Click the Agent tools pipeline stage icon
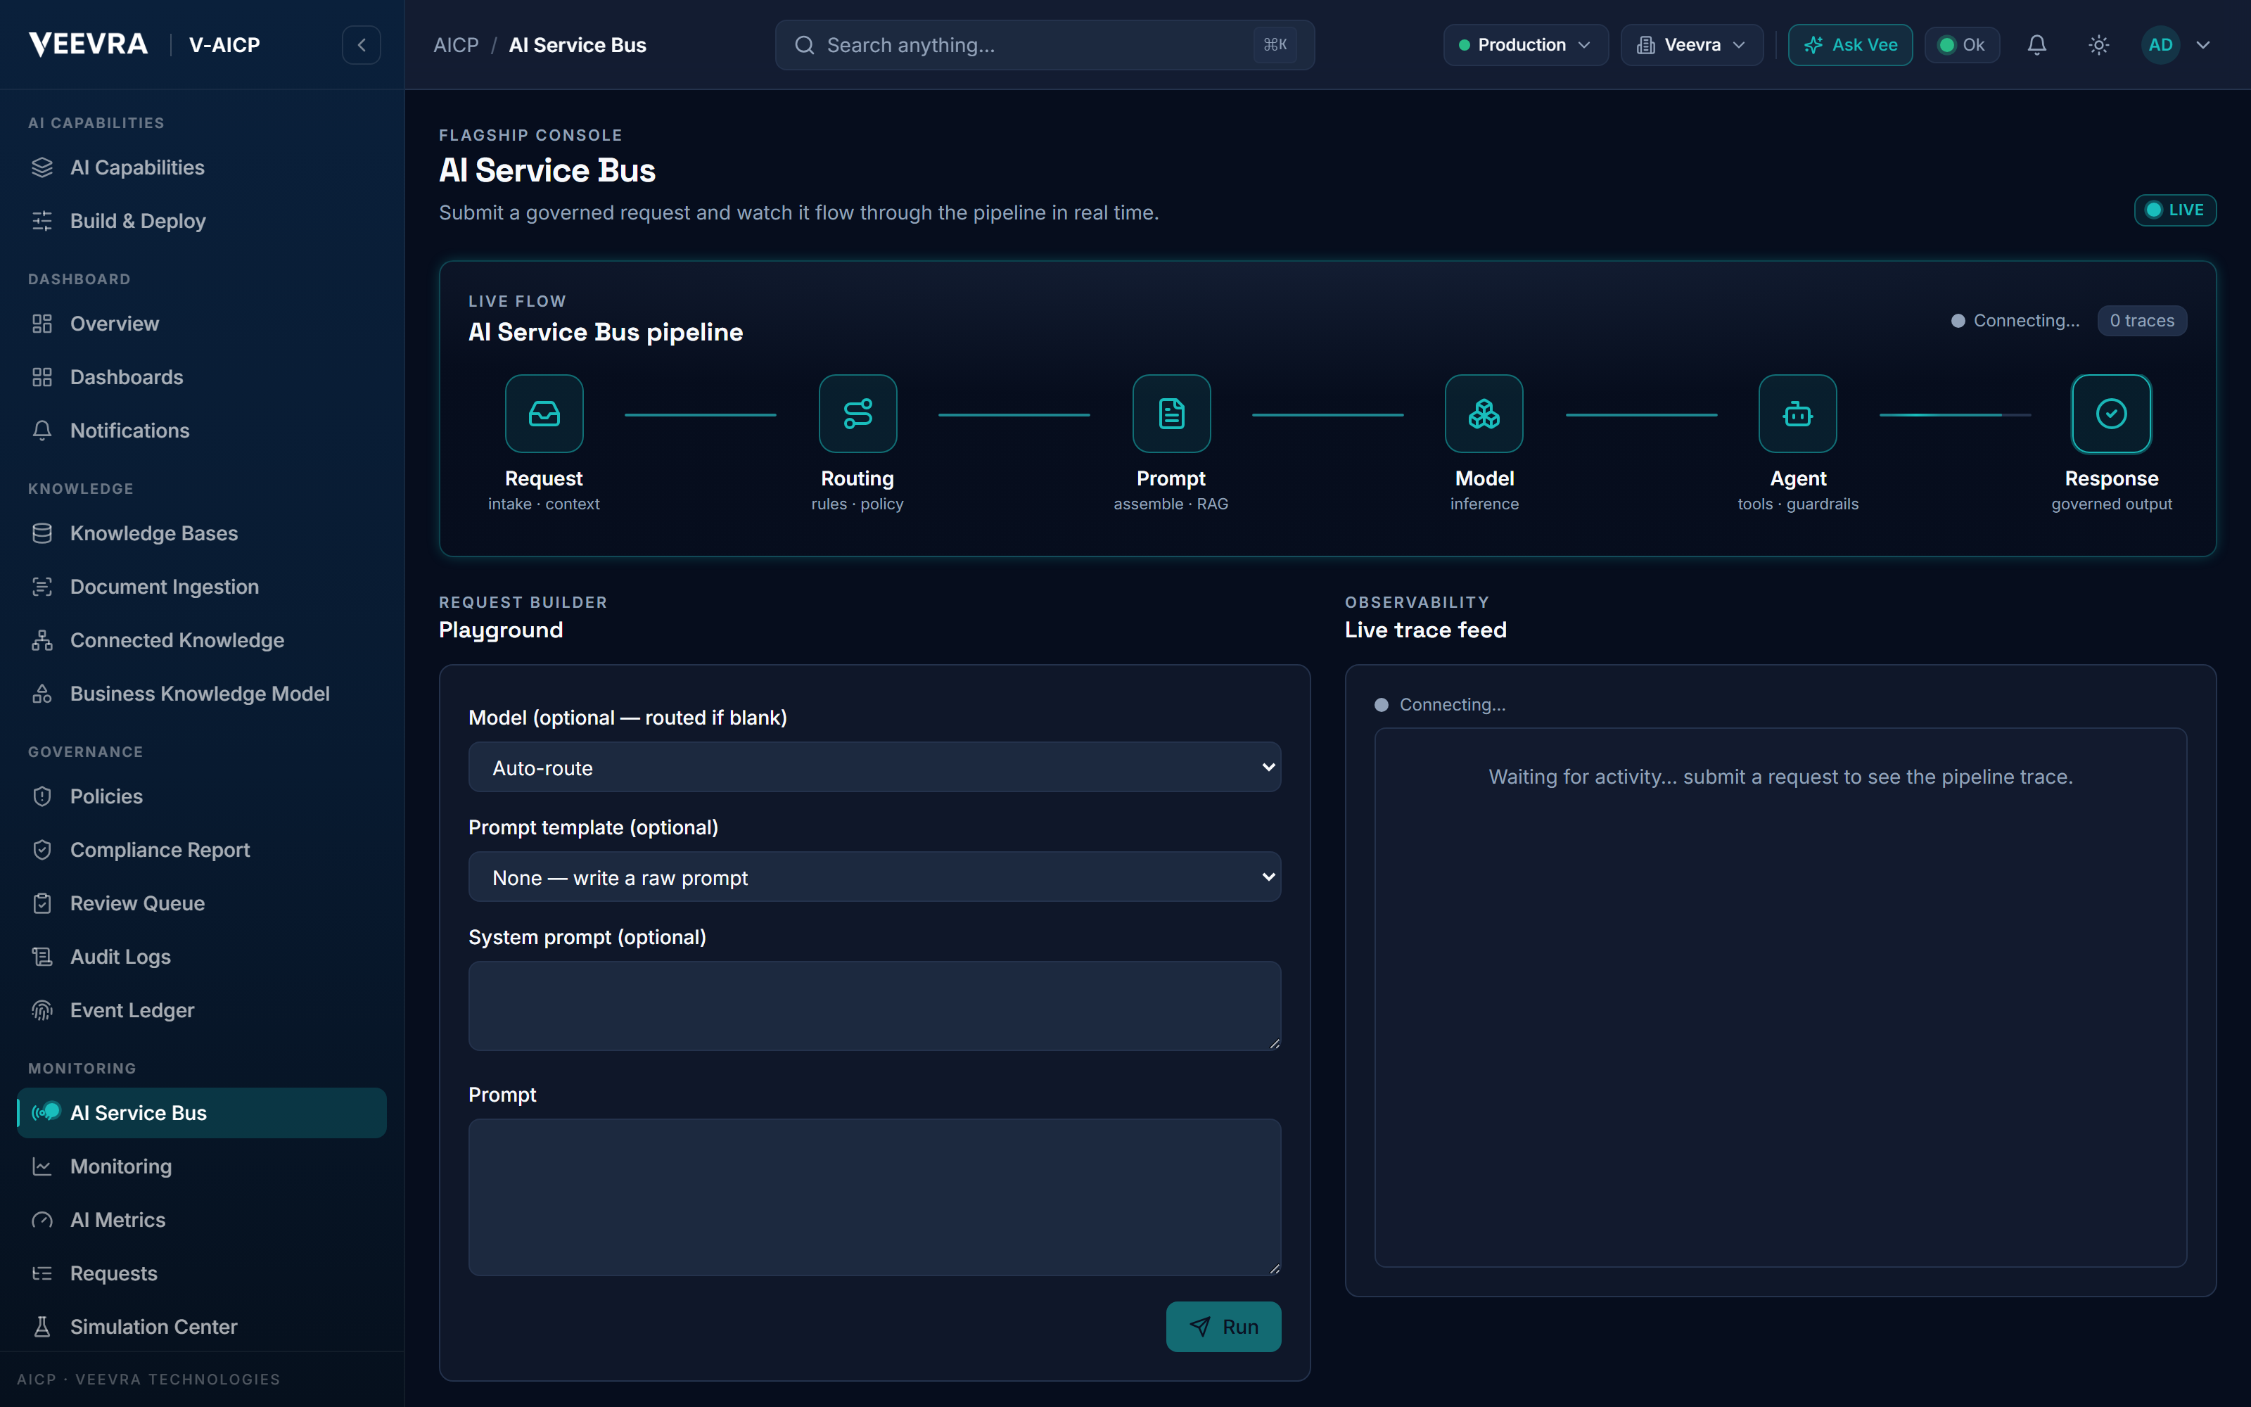The image size is (2251, 1407). [1798, 413]
